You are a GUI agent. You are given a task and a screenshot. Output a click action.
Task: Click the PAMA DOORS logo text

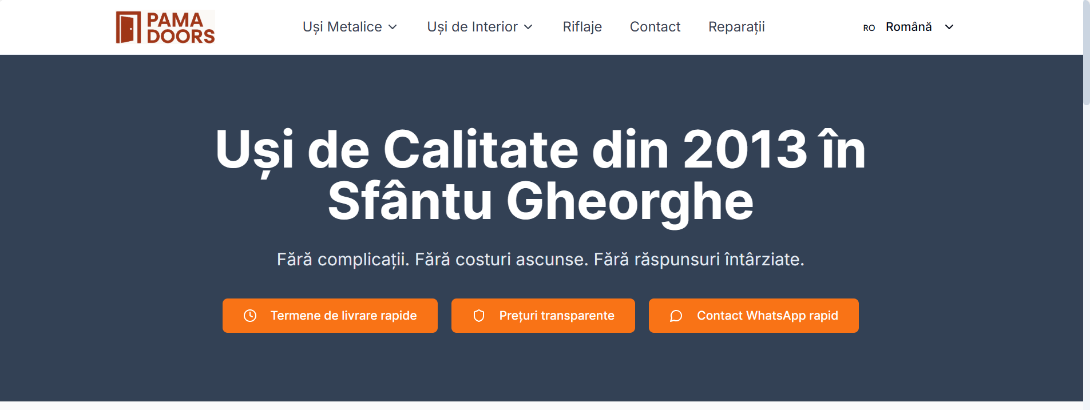tap(180, 27)
